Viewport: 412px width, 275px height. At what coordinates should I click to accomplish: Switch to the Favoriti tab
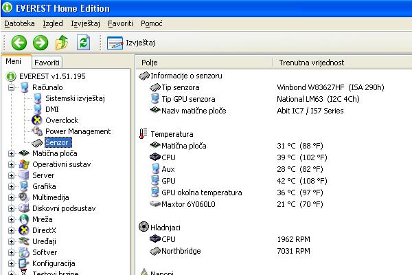[x=47, y=62]
